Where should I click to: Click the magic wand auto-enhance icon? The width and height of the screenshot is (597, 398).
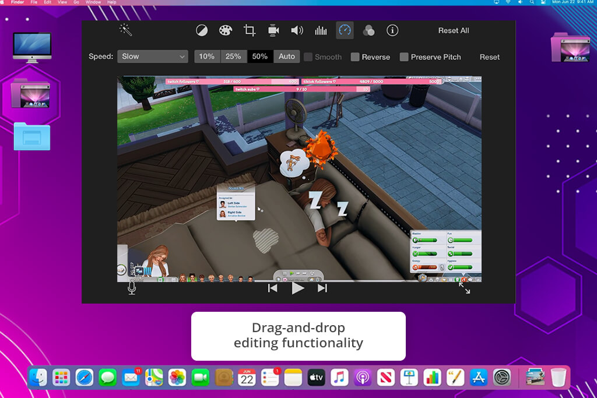(126, 30)
